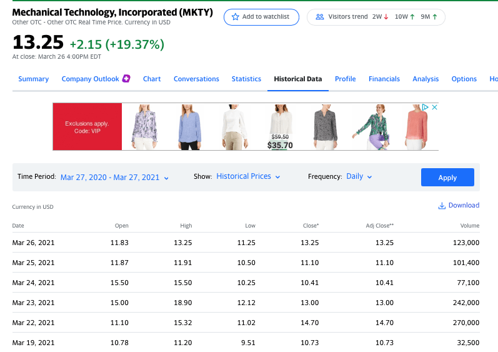Click the Adj Close** column header

(x=379, y=226)
